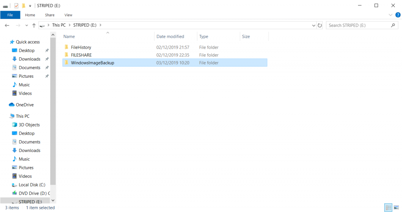
Task: Open the drive system menu icon in title bar
Action: [x=5, y=5]
